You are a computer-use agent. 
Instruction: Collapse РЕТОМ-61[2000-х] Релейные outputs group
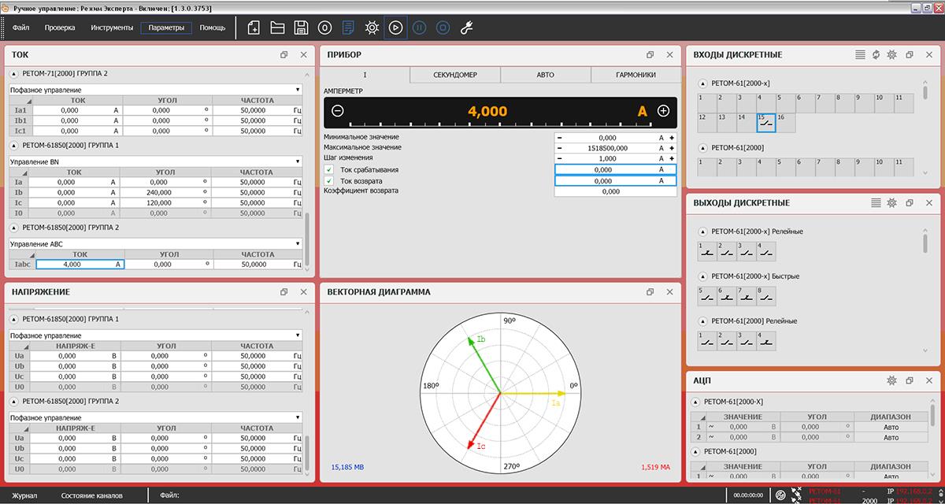(x=703, y=232)
